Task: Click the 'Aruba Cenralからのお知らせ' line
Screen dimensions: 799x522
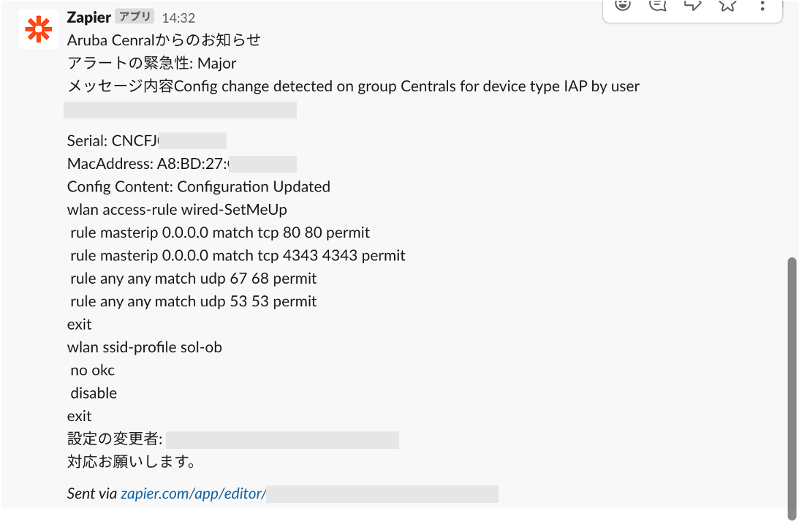Action: click(x=164, y=39)
